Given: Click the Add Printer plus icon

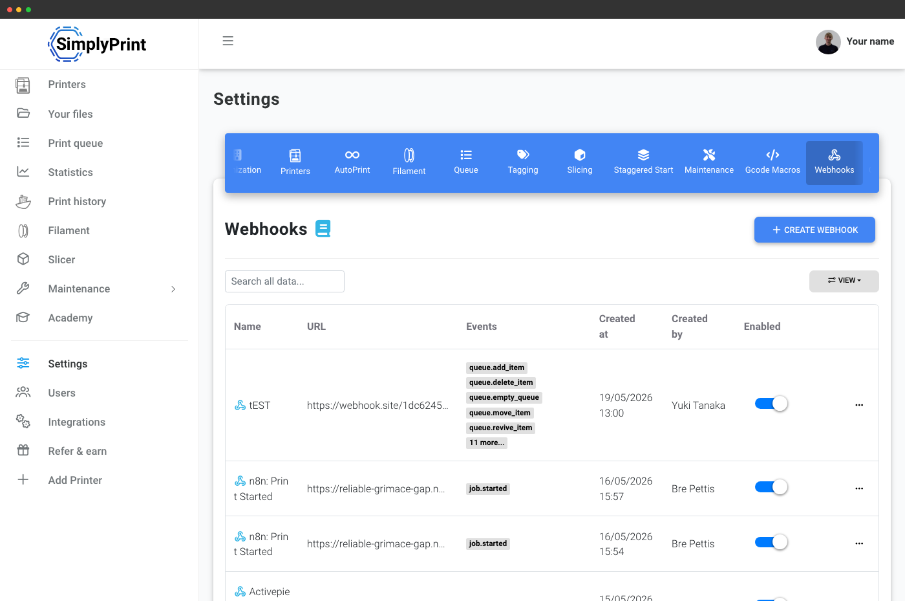Looking at the screenshot, I should click(23, 479).
